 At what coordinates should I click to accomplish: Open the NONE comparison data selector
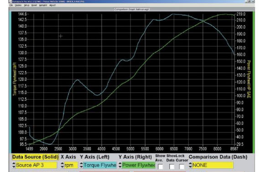pyautogui.click(x=213, y=165)
